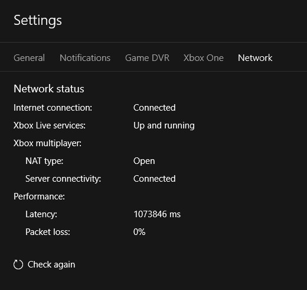
Task: Click the active Network tab
Action: [255, 58]
